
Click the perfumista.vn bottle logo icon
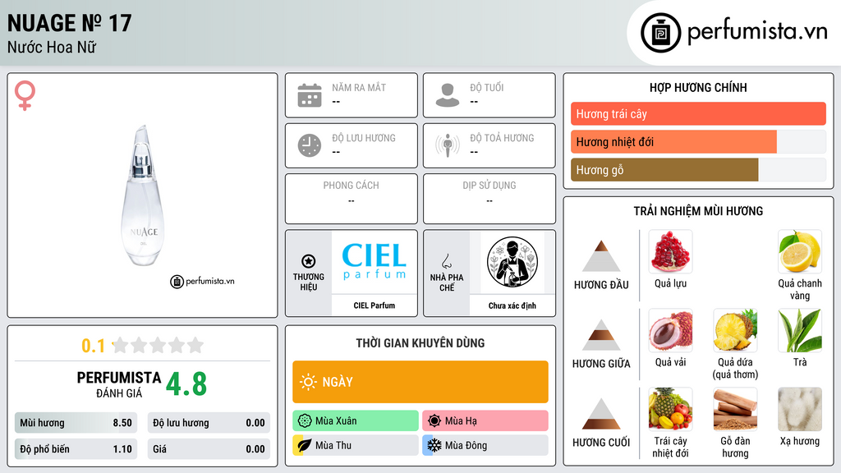[x=660, y=33]
